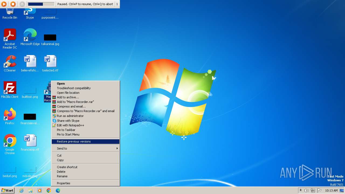Choose Create shortcut menu entry
This screenshot has width=345, height=194.
pyautogui.click(x=85, y=167)
